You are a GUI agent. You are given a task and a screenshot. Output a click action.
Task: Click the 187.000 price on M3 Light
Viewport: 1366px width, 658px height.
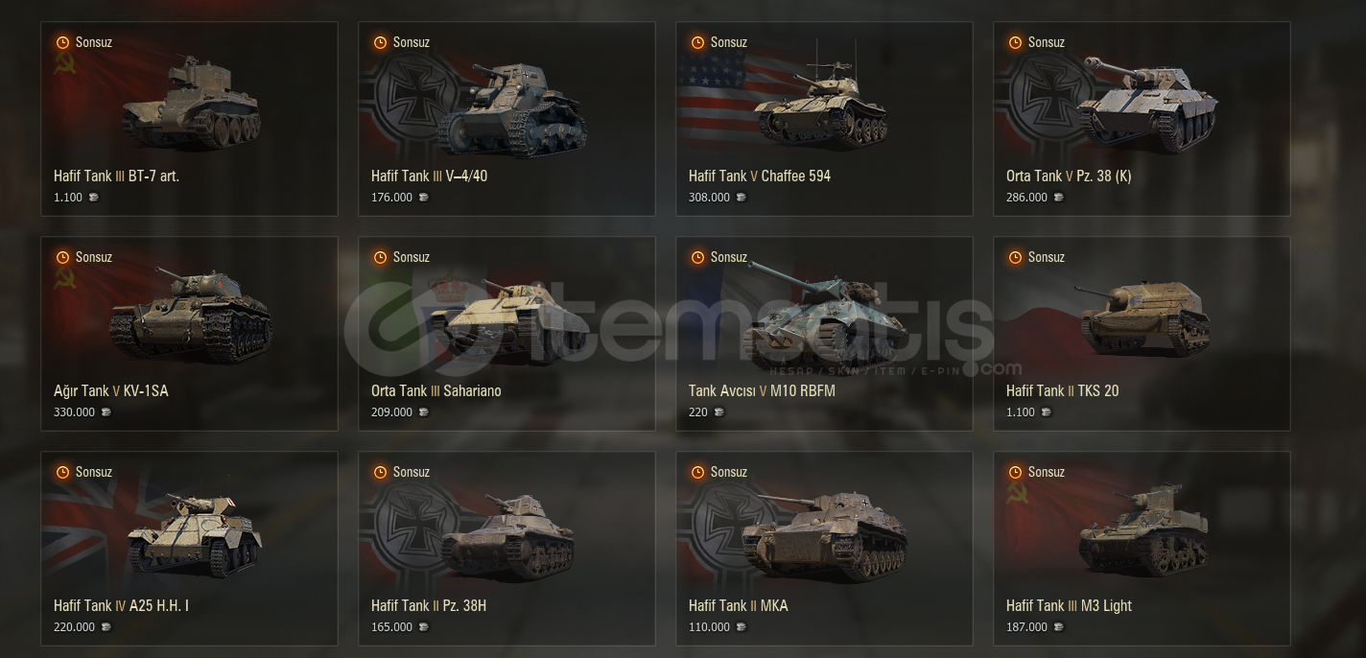(x=1026, y=627)
